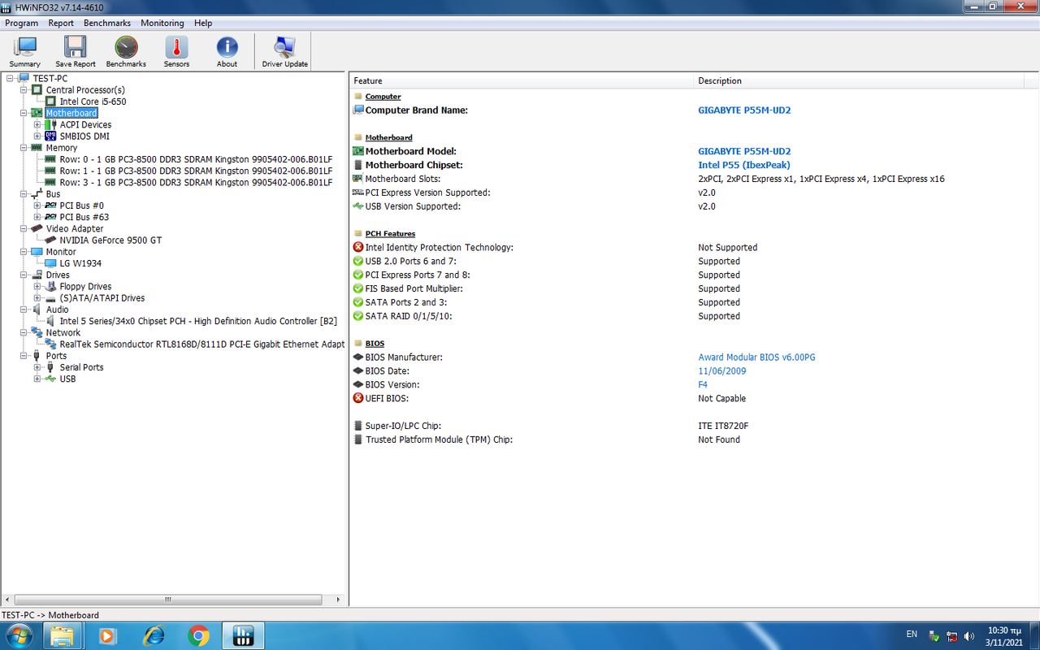The width and height of the screenshot is (1040, 650).
Task: Expand PCI Bus #0
Action: (37, 206)
